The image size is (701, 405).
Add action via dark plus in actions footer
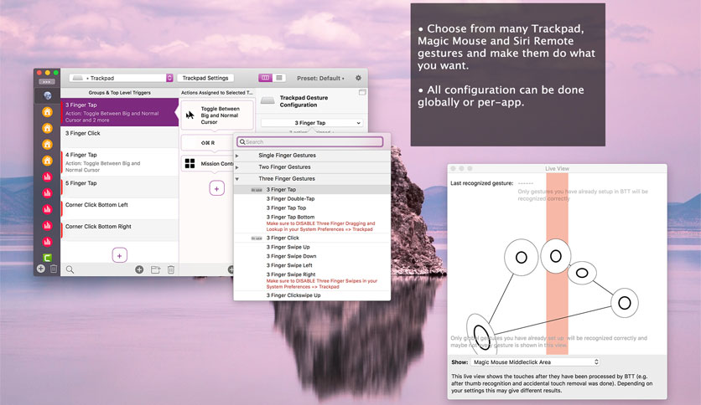click(231, 269)
